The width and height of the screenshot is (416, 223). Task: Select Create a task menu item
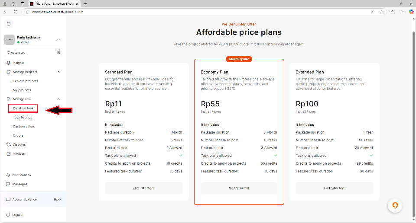pyautogui.click(x=23, y=108)
